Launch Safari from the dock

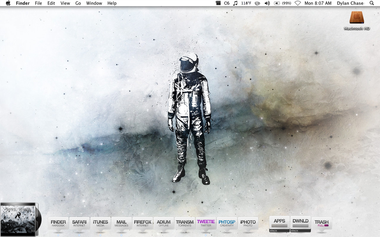click(x=79, y=223)
